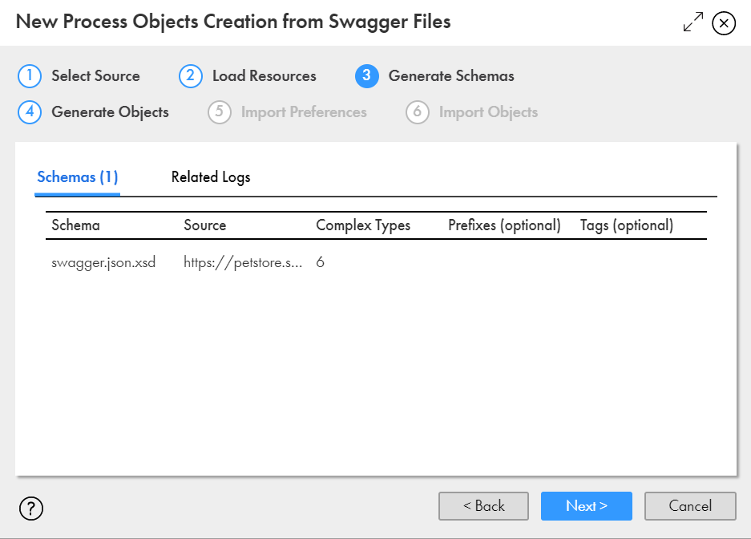Go to Generate Objects step label
751x539 pixels.
pos(110,112)
